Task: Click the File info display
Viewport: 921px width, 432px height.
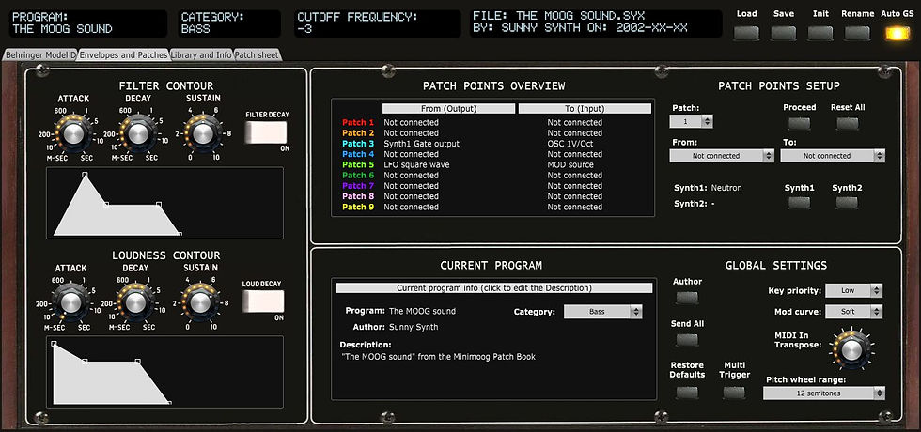Action: coord(596,23)
